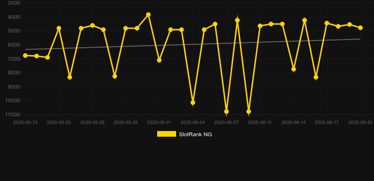The height and width of the screenshot is (181, 374).
Task: Click the 8000 y-axis label
Action: point(14,73)
